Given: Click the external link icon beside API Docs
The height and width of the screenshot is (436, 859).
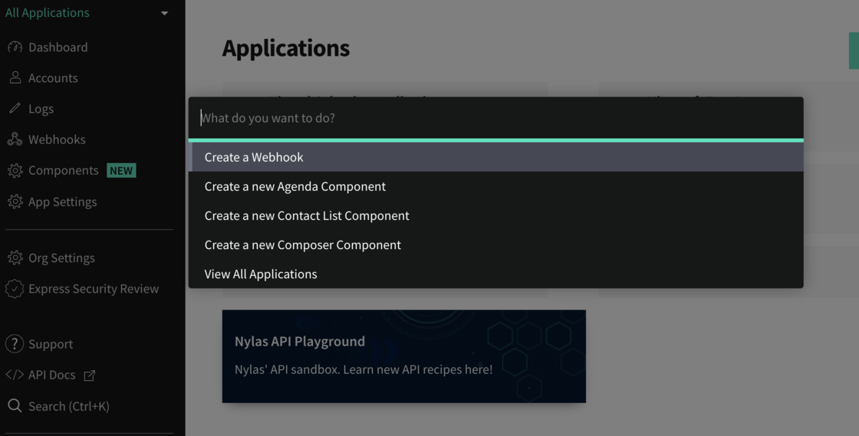Looking at the screenshot, I should coord(89,375).
